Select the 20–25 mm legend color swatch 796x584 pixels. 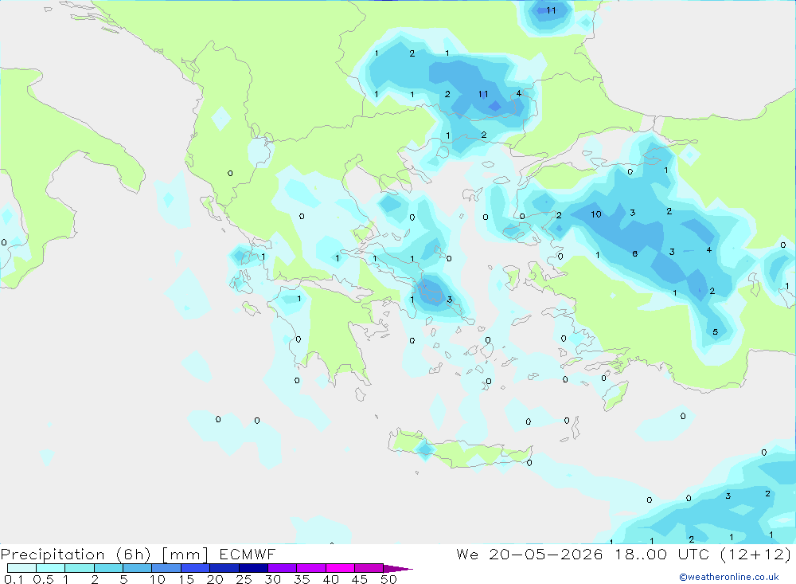224,568
